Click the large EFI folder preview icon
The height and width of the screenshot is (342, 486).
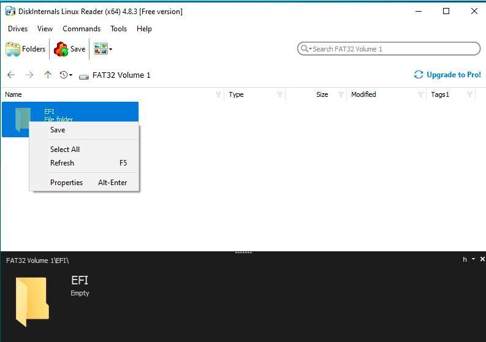32,302
